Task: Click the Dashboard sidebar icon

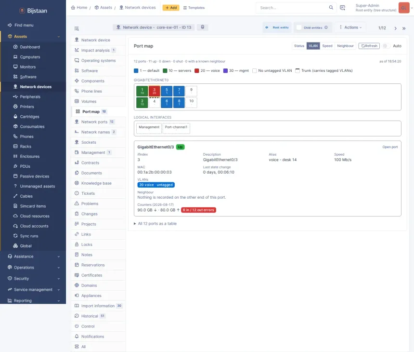Action: click(x=15, y=47)
